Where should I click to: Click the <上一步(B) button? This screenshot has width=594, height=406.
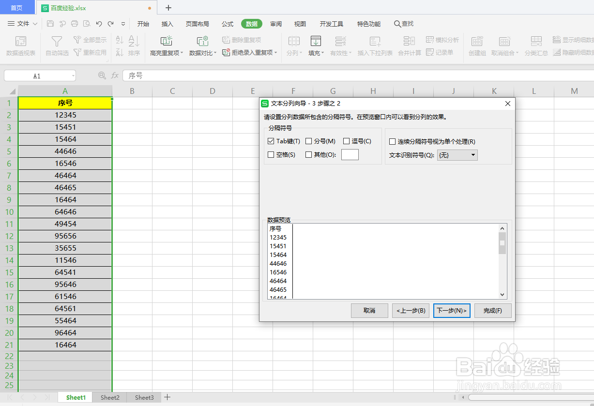point(411,311)
